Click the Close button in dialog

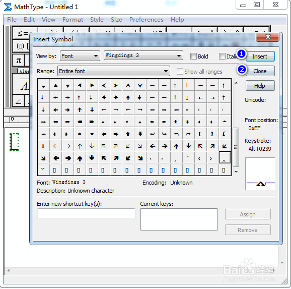click(260, 71)
